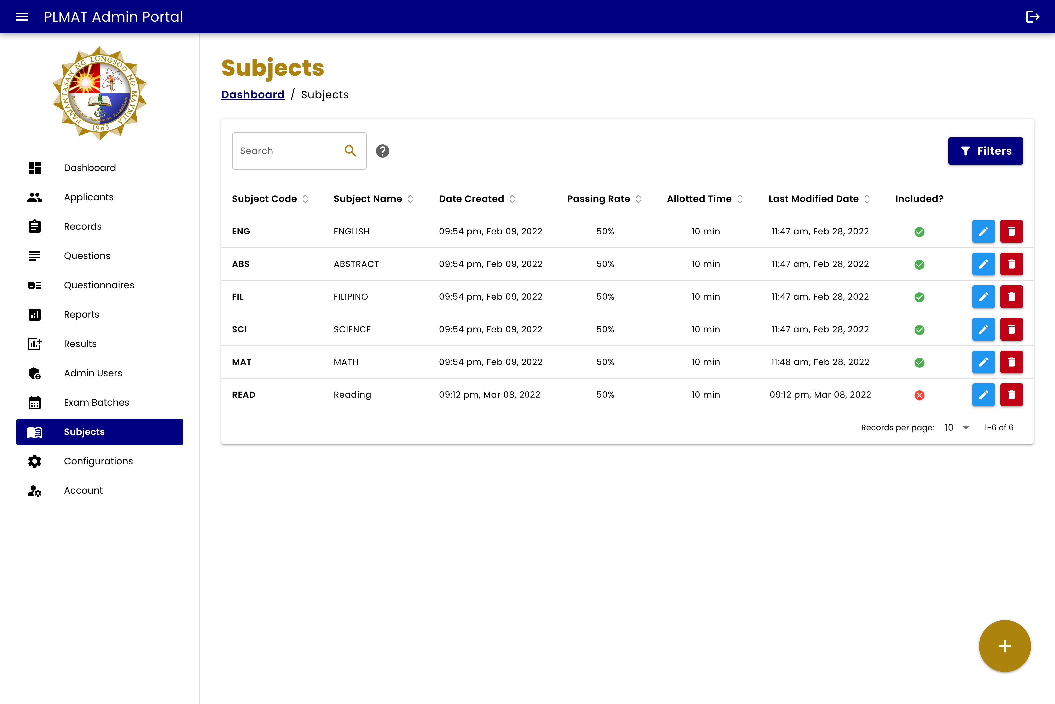Delete the READ subject row
Screen dimensions: 1055x704
(x=1011, y=395)
